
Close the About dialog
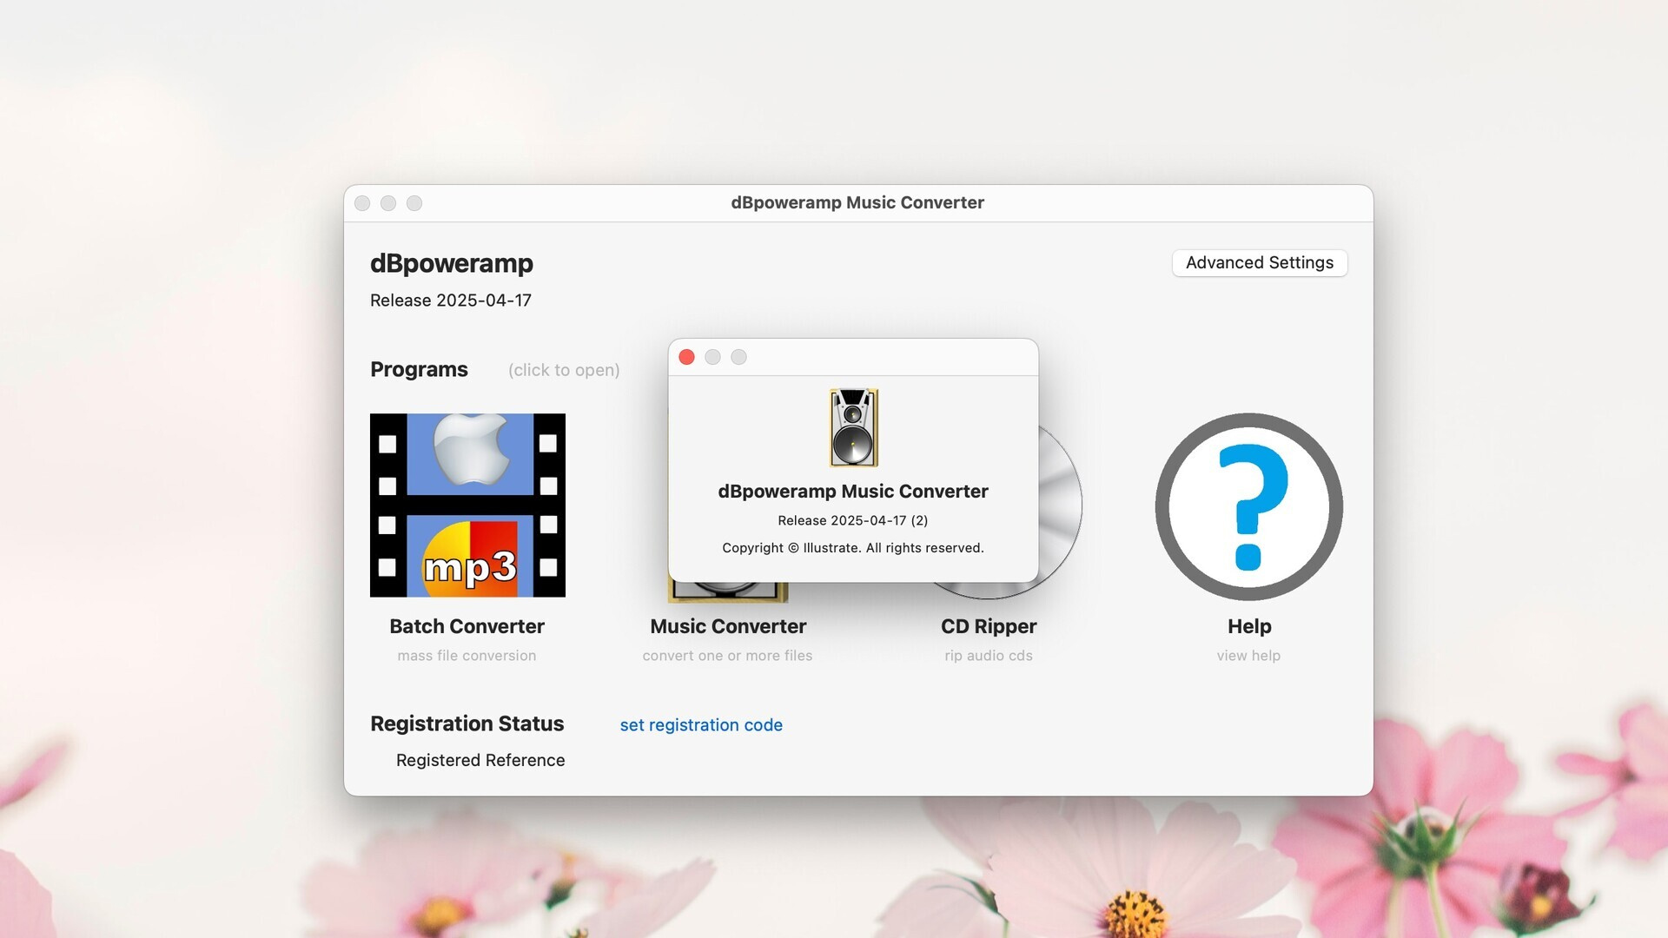pyautogui.click(x=686, y=356)
